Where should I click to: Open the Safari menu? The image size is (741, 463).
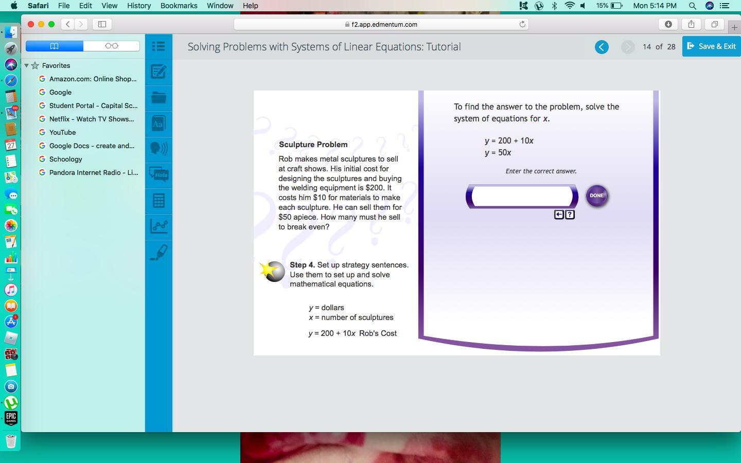point(38,6)
